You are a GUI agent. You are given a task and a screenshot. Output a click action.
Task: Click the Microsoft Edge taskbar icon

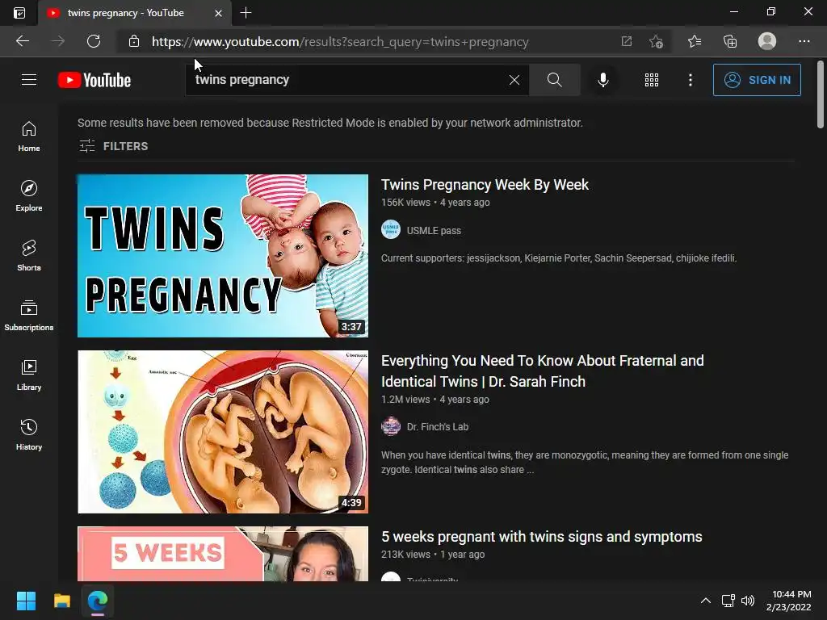coord(98,601)
